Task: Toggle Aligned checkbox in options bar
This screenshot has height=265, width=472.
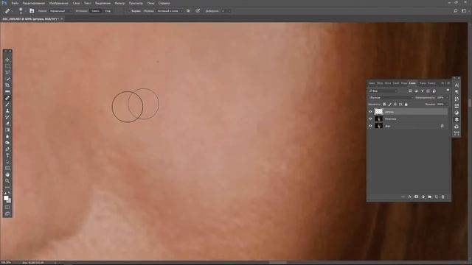Action: click(129, 11)
